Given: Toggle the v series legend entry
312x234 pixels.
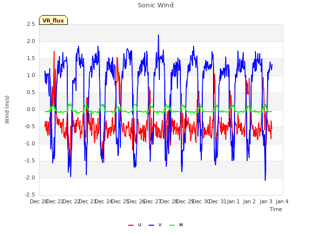Looking at the screenshot, I should coord(155,225).
